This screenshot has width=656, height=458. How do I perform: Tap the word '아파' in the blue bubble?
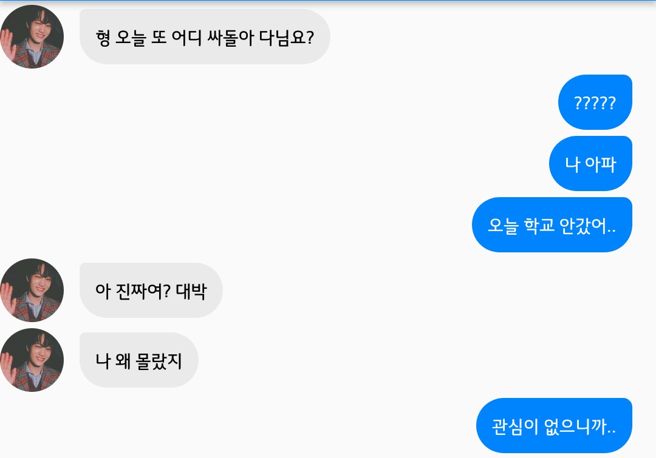click(x=601, y=164)
